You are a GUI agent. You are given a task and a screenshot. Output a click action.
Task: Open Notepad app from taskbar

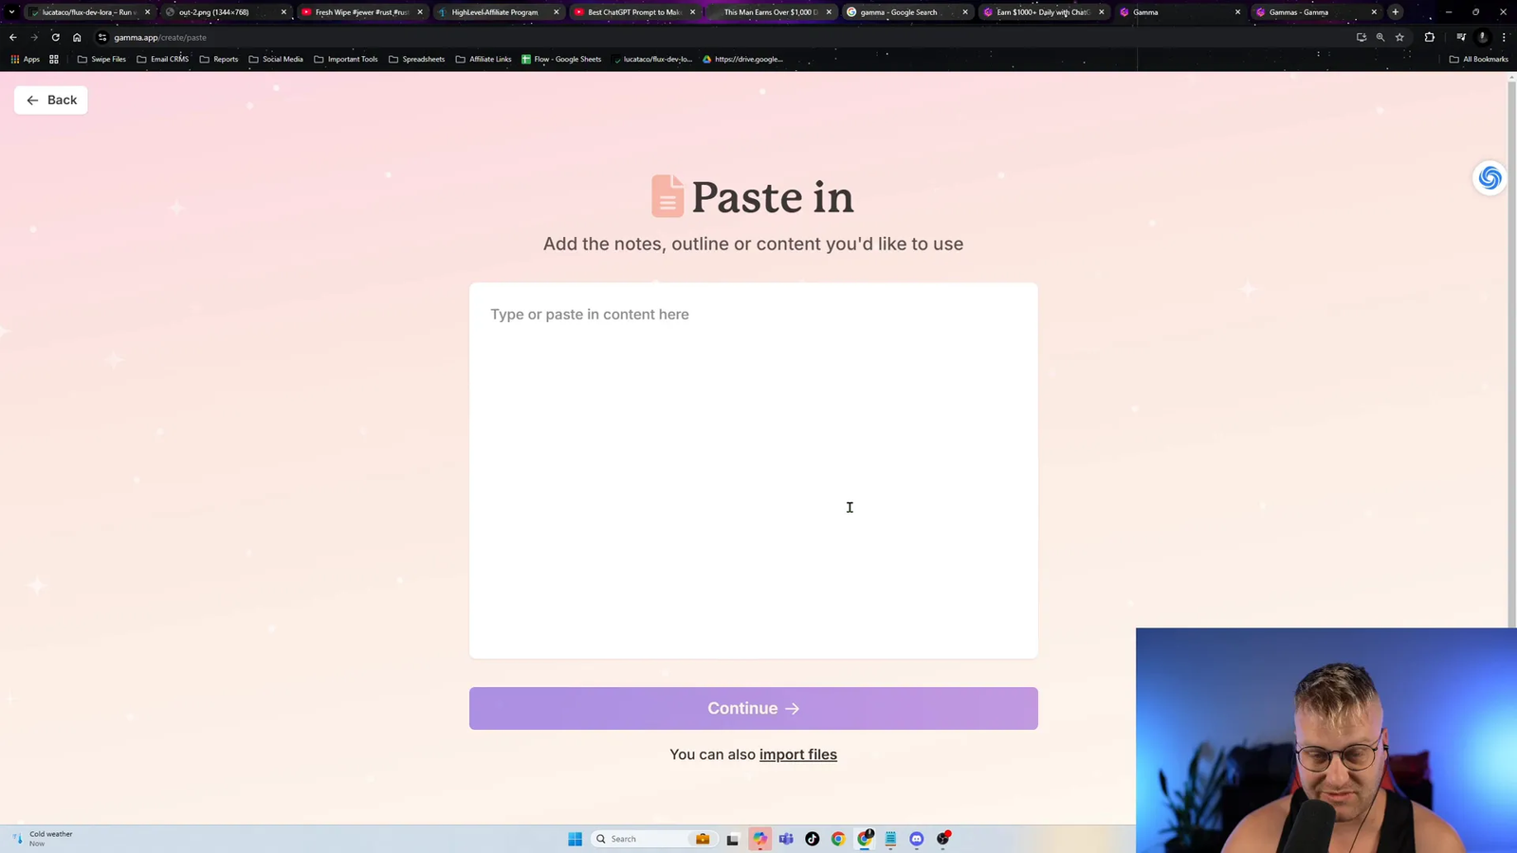tap(891, 839)
